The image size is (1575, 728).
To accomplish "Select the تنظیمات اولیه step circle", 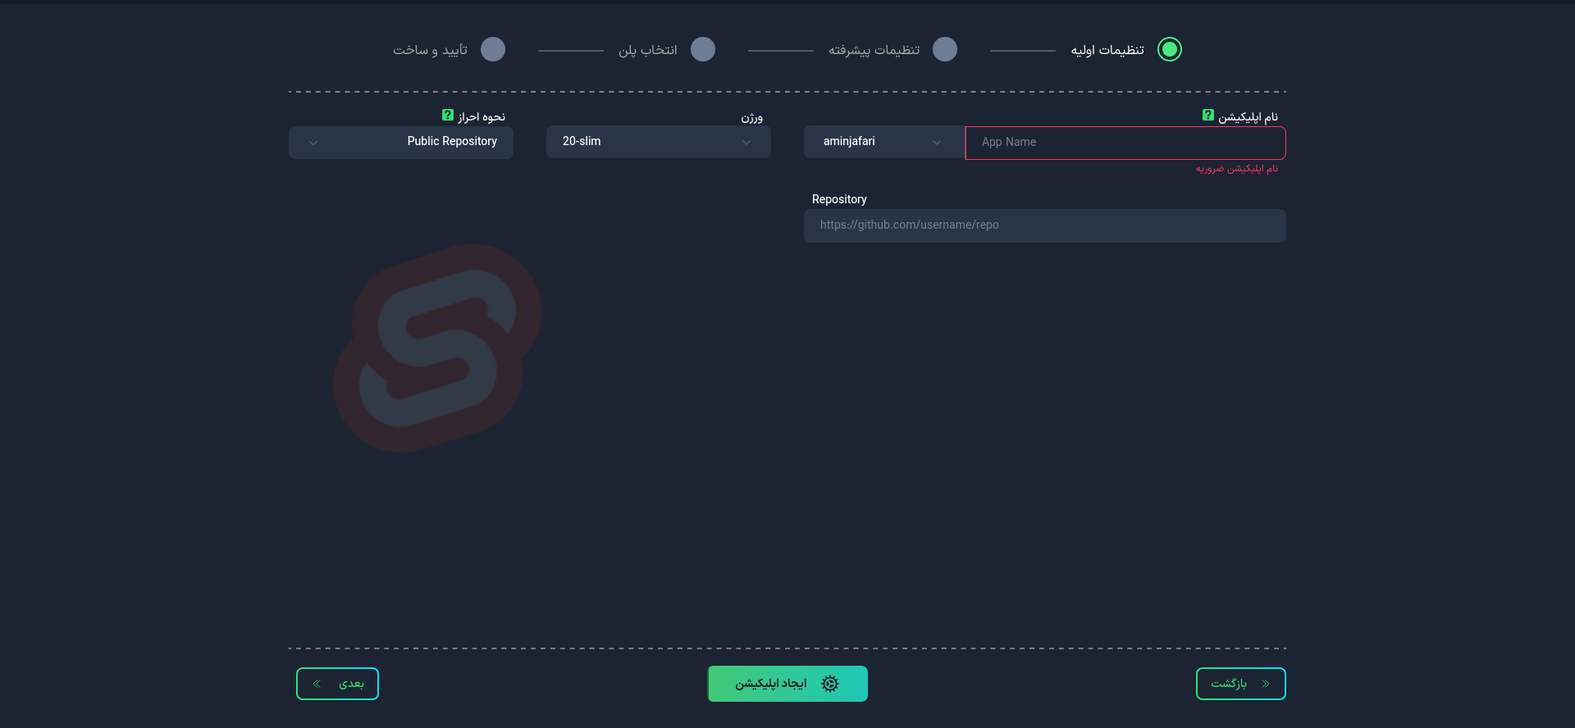I will click(x=1169, y=49).
